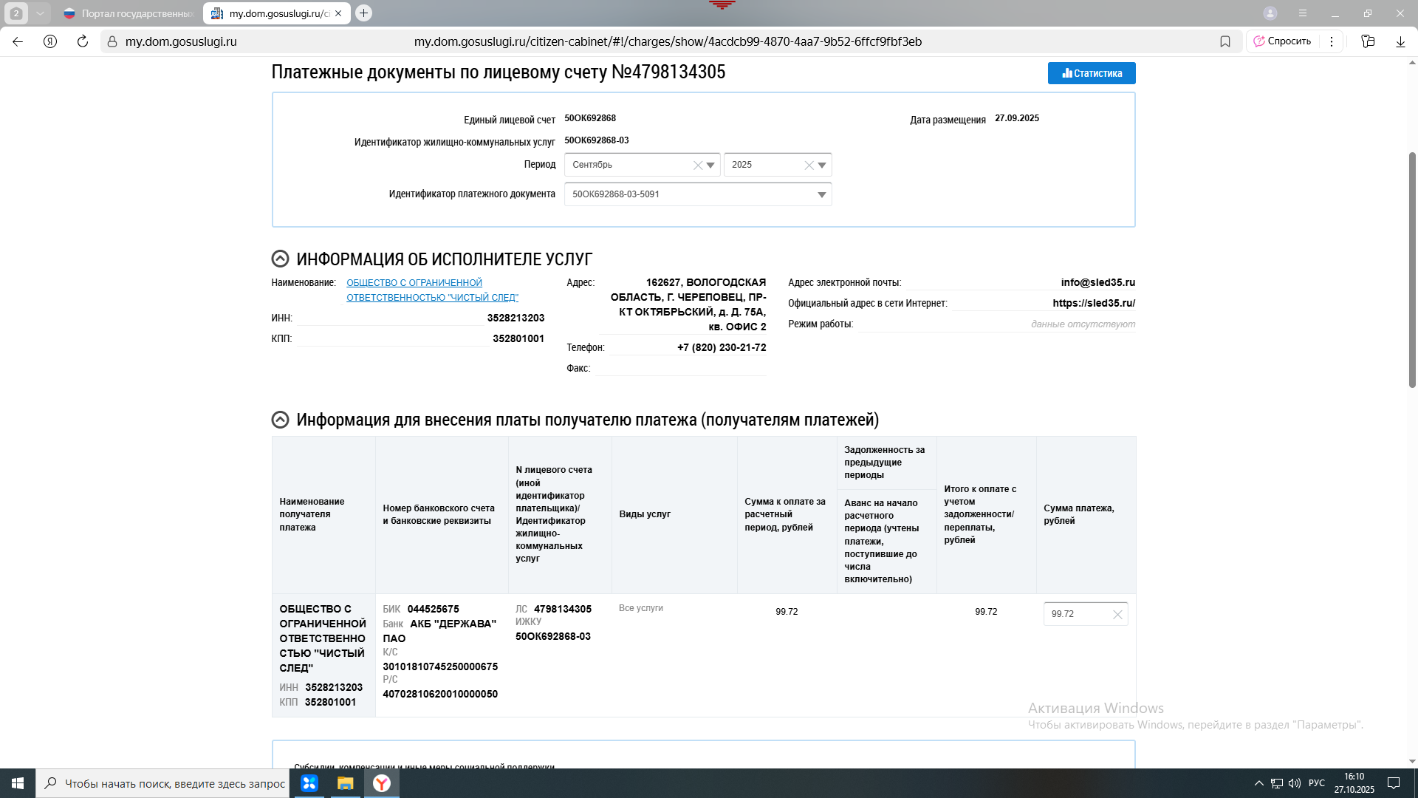The image size is (1418, 798).
Task: Clear the Сентябрь month selection
Action: [697, 166]
